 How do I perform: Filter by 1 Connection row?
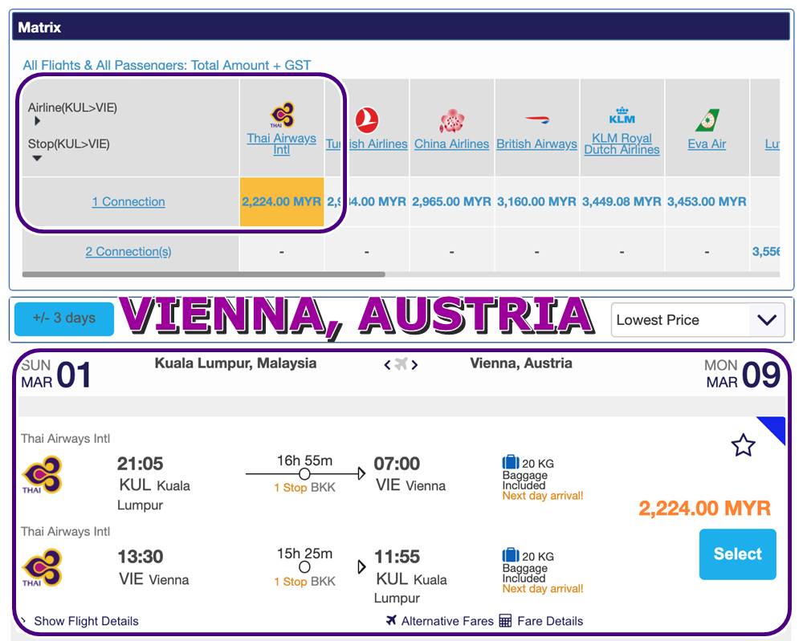point(128,201)
